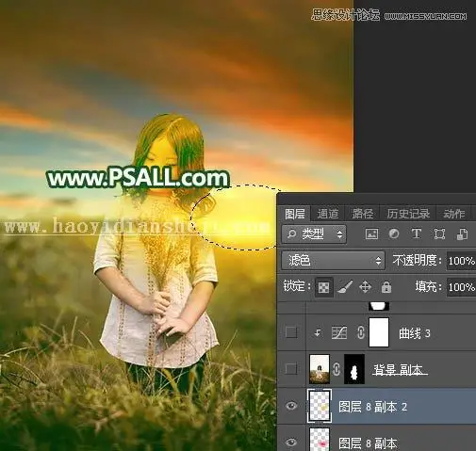This screenshot has width=476, height=451.
Task: Open the 滤色 blend mode dropdown
Action: tap(333, 261)
